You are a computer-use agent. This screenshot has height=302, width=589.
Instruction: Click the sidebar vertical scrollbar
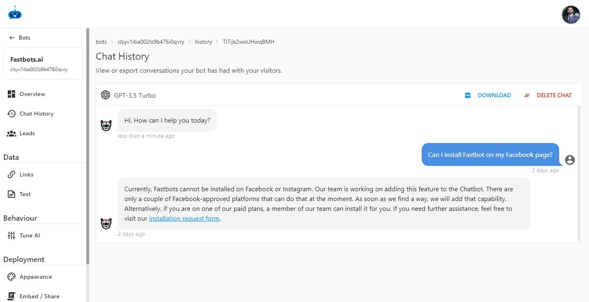88,147
